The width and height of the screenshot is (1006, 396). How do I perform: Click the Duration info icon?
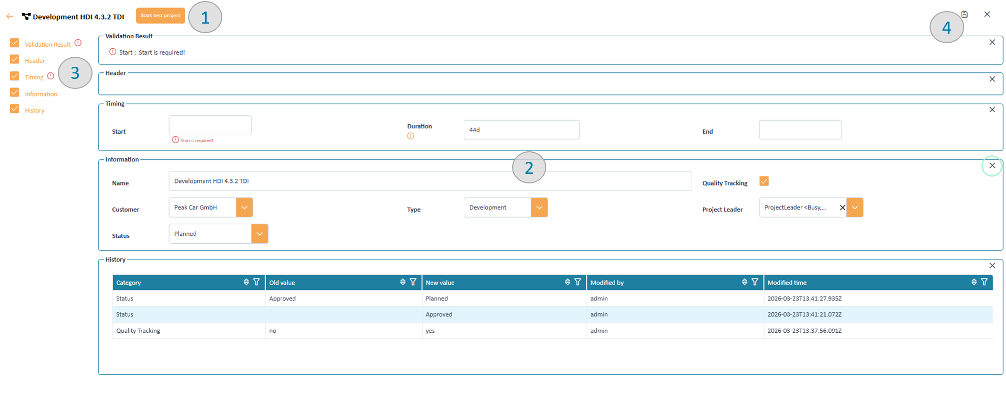click(410, 136)
